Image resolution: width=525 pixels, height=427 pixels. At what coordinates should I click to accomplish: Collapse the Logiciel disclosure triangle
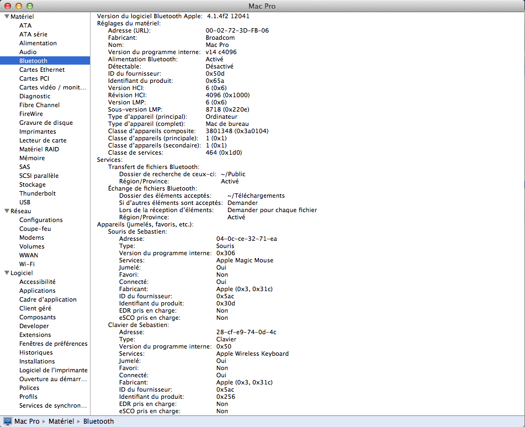tap(7, 273)
